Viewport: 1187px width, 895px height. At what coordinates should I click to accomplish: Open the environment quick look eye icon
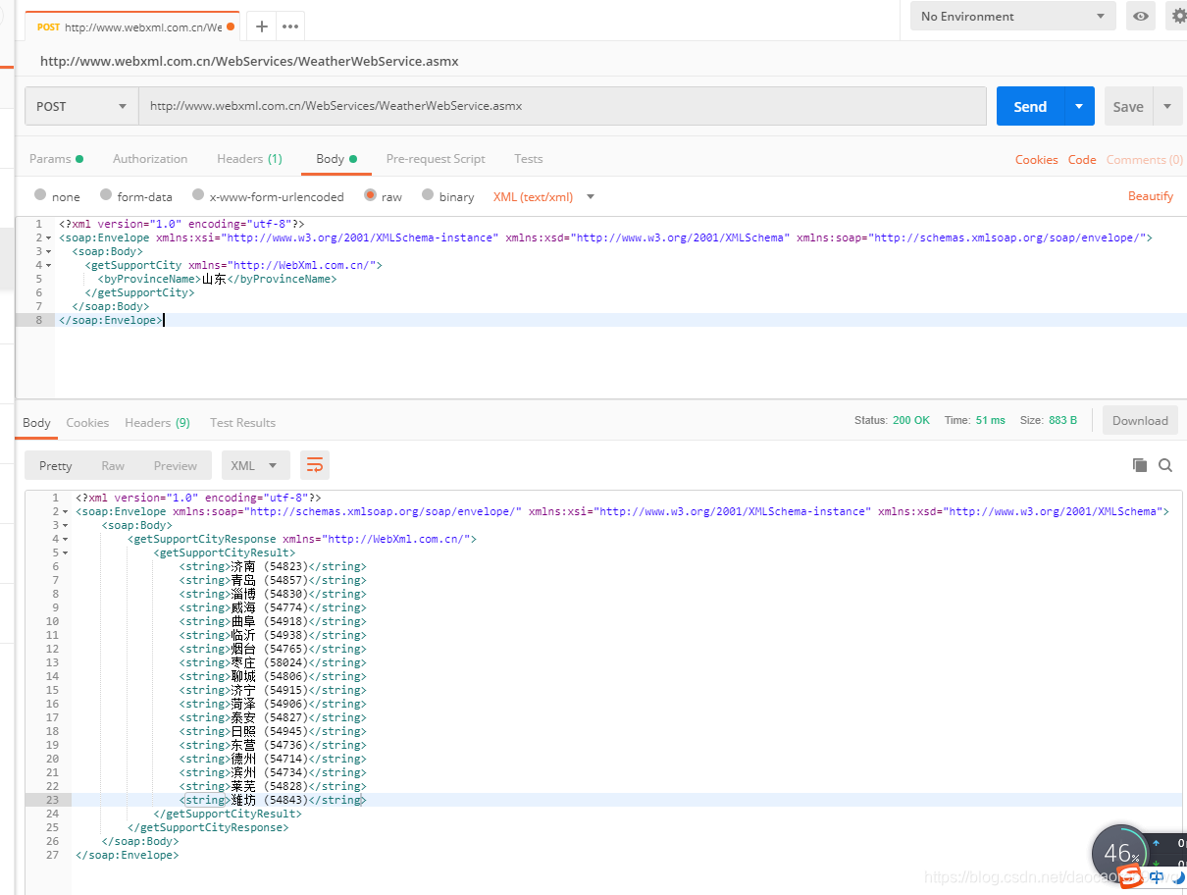pyautogui.click(x=1140, y=16)
